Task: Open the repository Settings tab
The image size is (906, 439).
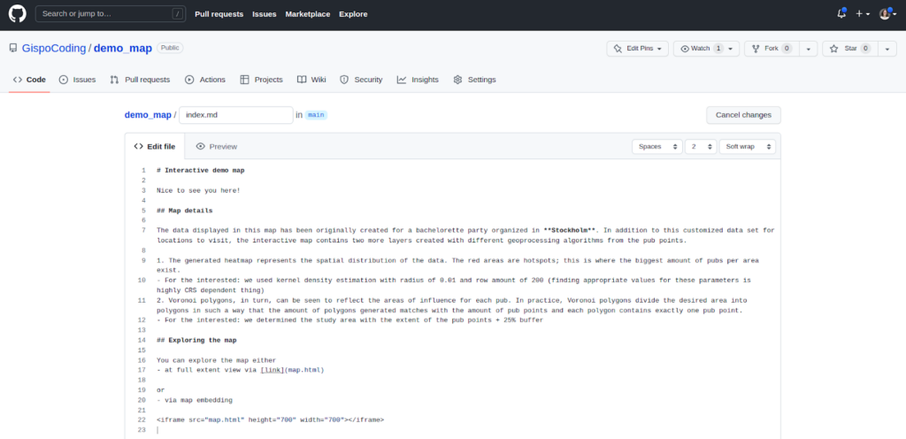Action: [x=474, y=80]
